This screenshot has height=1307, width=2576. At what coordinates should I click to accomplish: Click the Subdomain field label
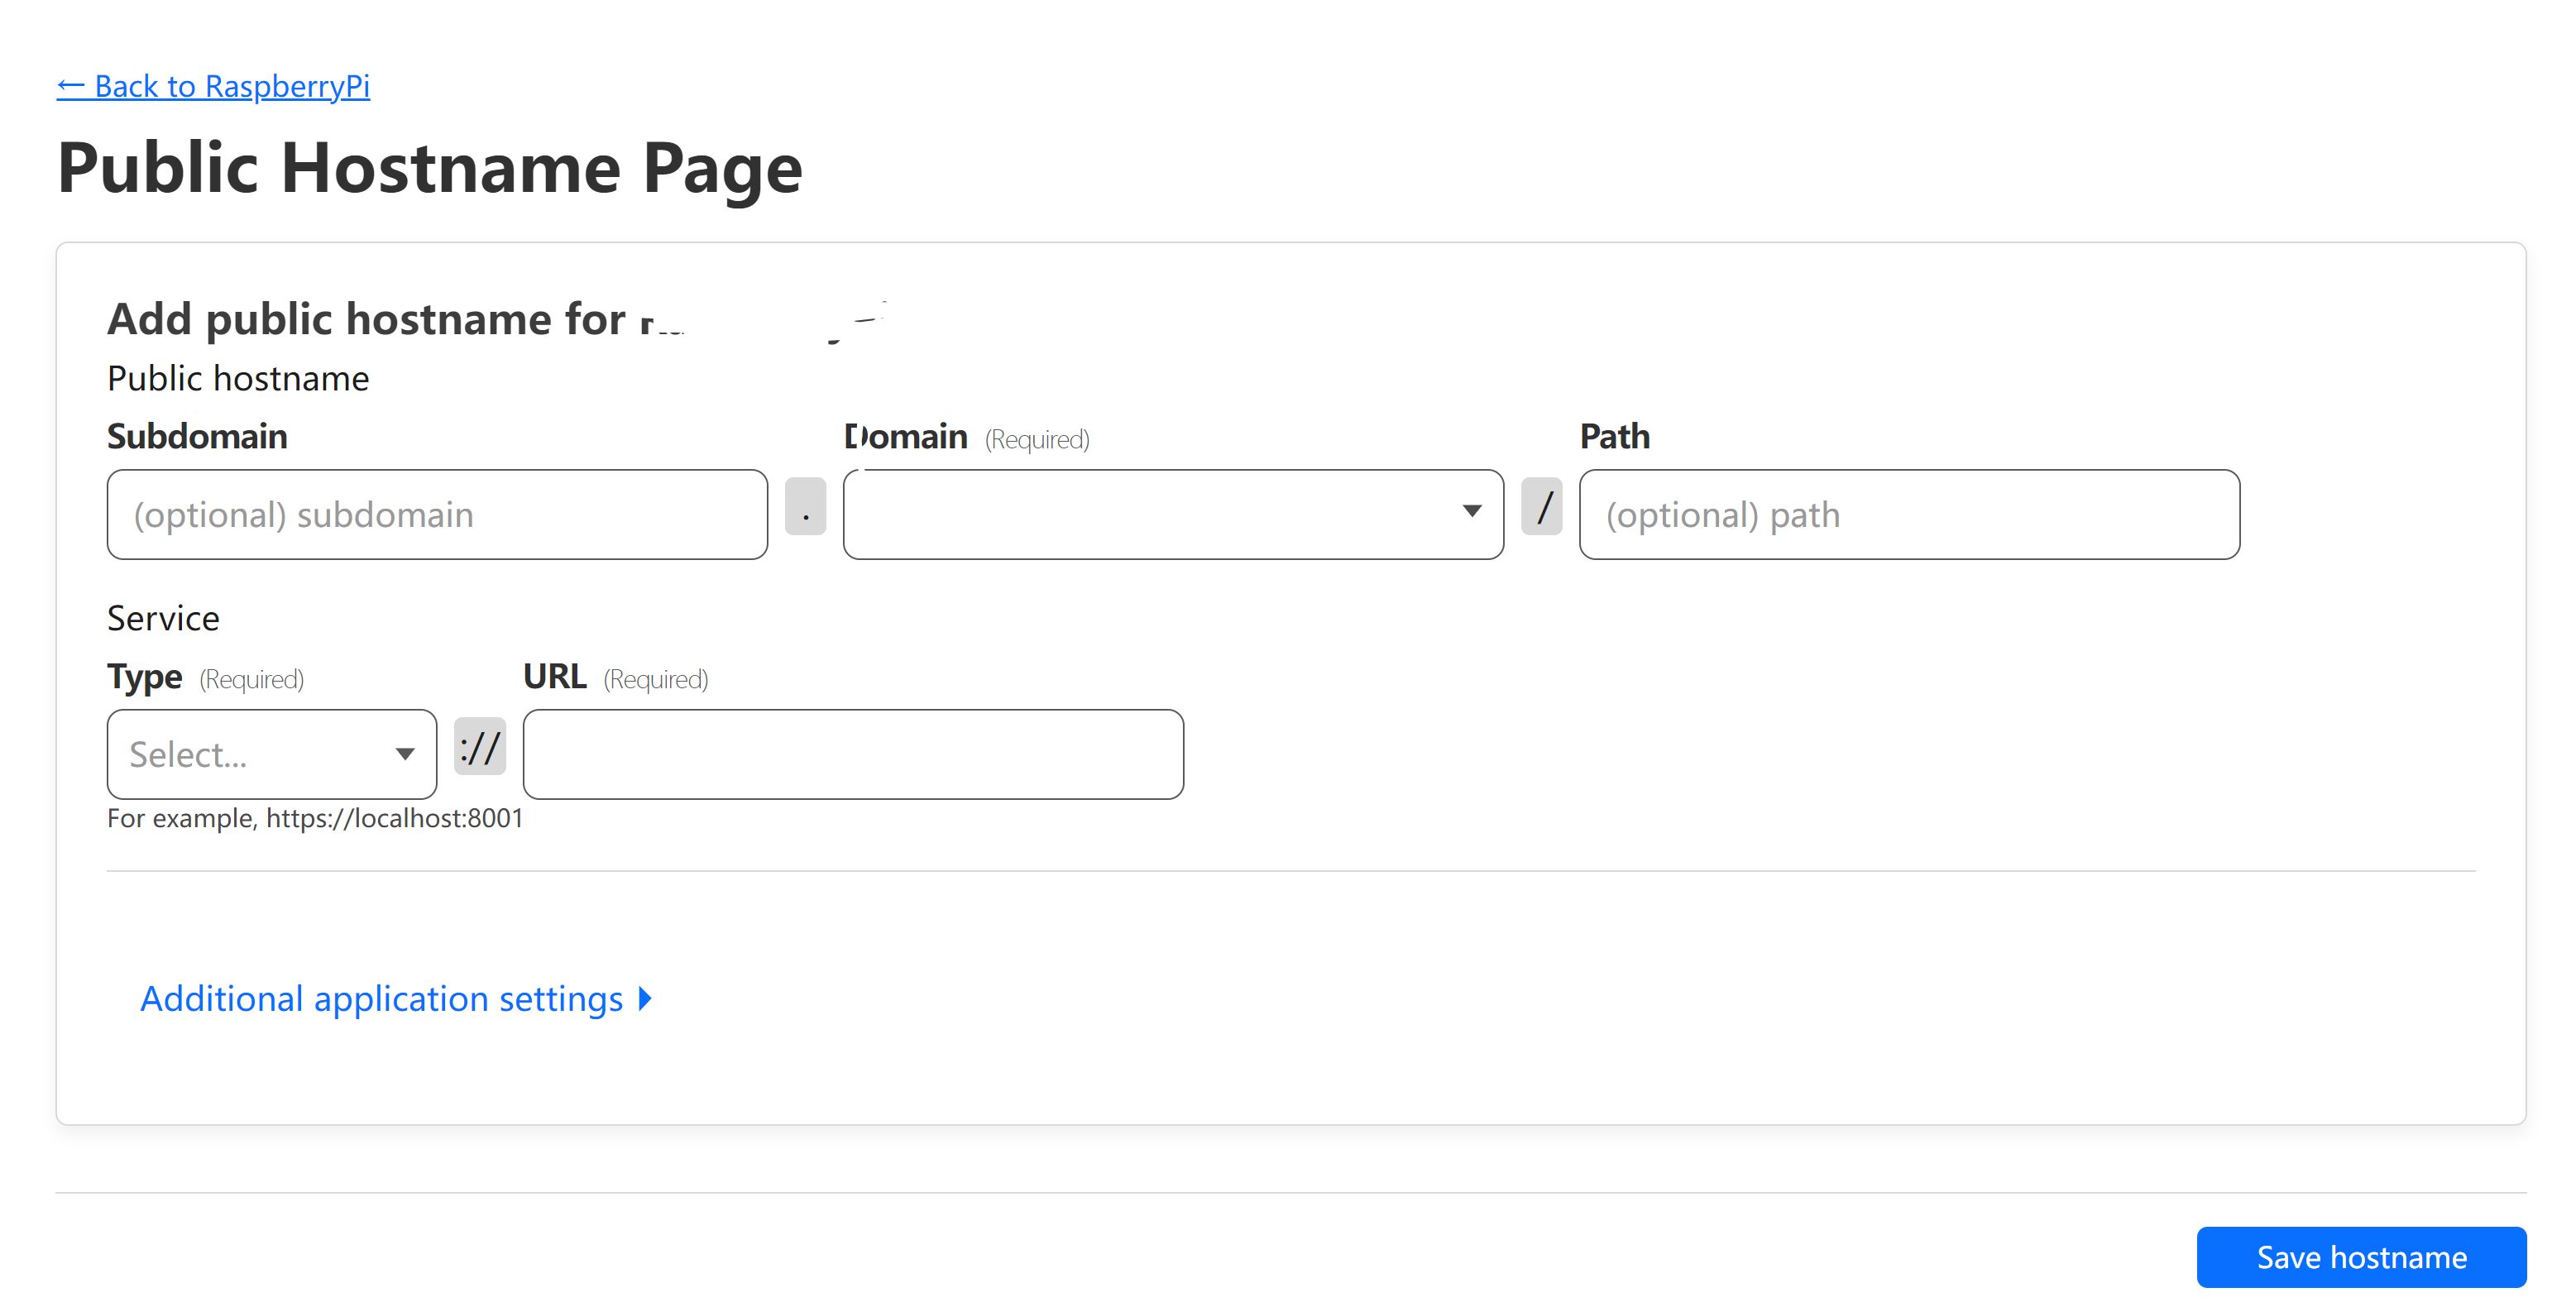click(x=197, y=436)
